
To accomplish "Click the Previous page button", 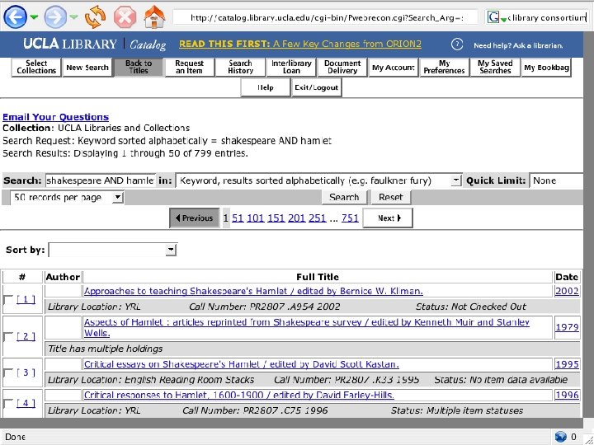I will (195, 218).
